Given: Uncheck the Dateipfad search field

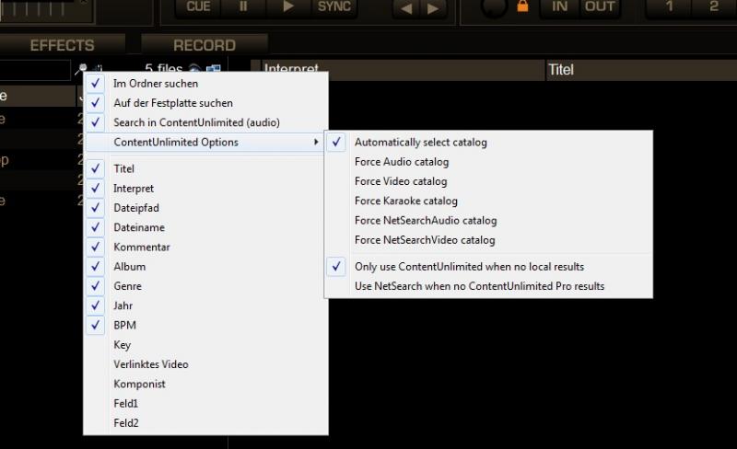Looking at the screenshot, I should [205, 208].
